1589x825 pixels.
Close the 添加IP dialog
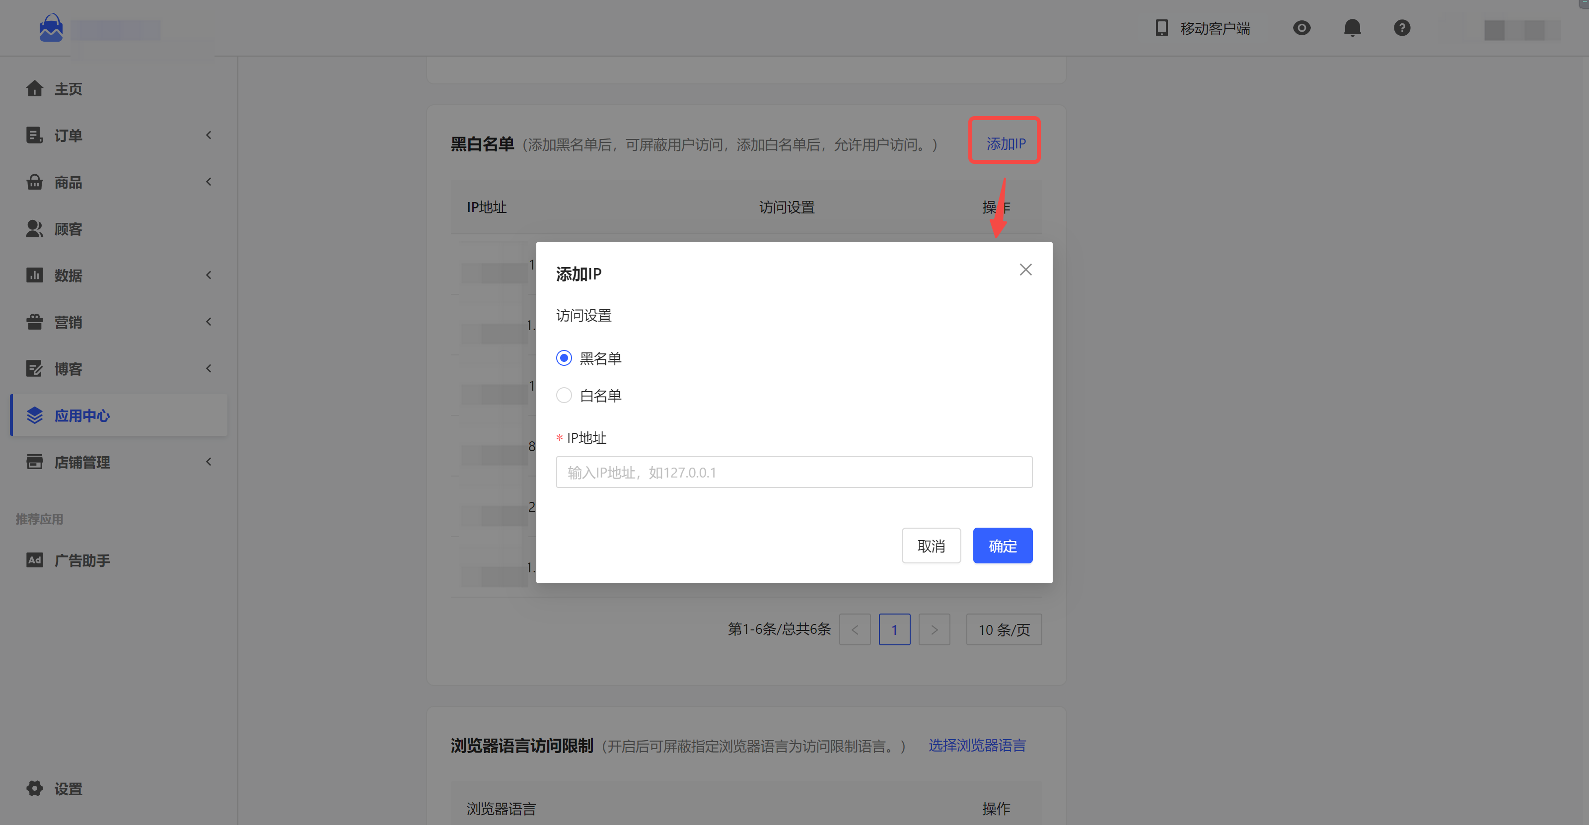click(x=1025, y=270)
